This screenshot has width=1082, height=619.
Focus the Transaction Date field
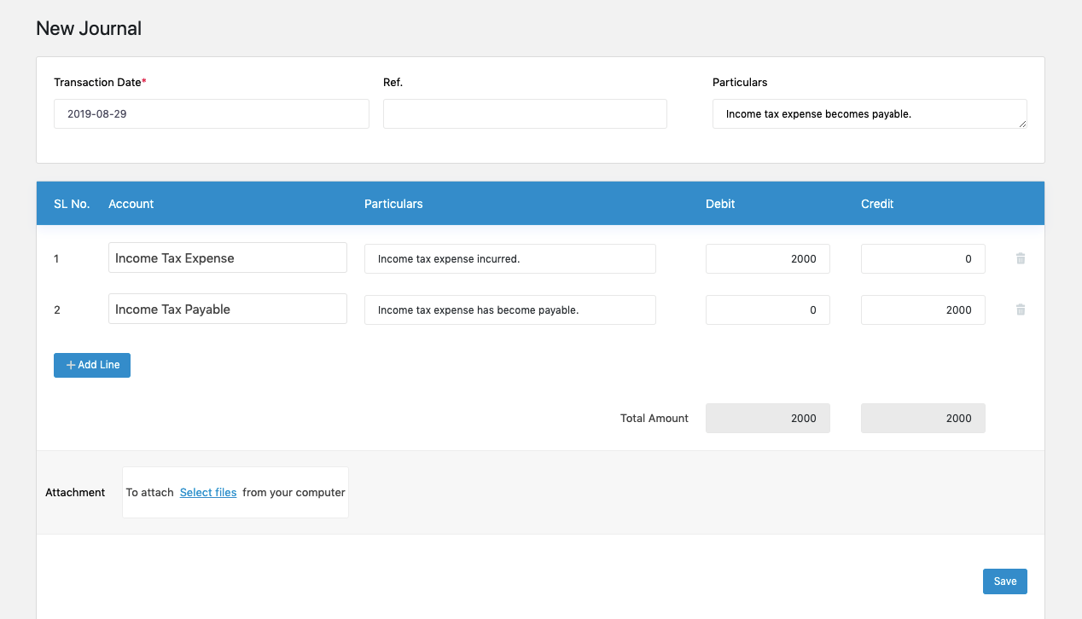tap(211, 113)
